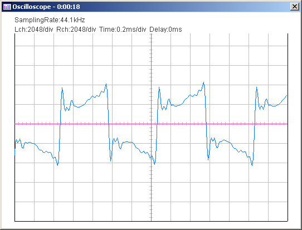Click the second rising-edge spike just right of center
This screenshot has height=230, width=302.
pos(159,88)
